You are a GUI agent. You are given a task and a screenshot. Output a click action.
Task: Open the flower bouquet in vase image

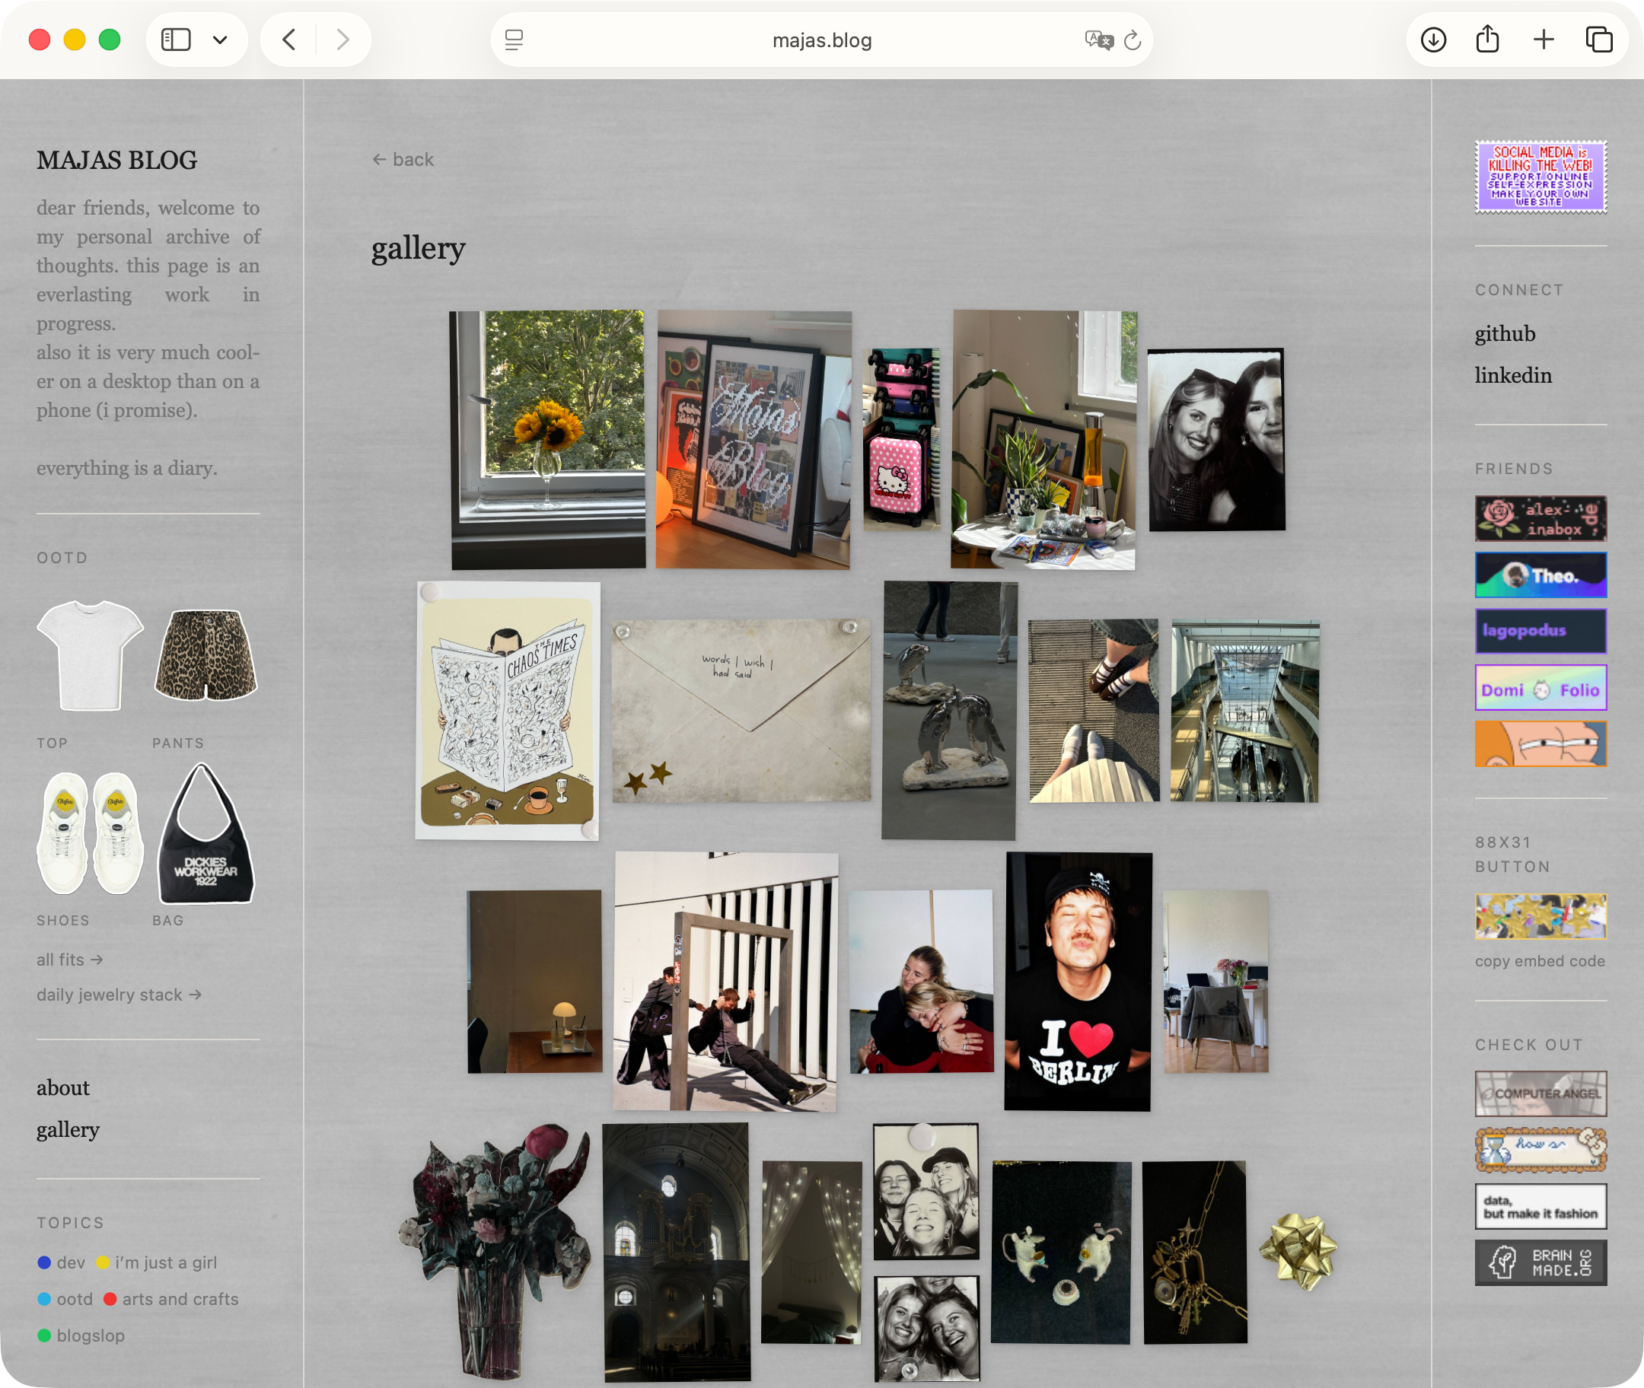[495, 1251]
